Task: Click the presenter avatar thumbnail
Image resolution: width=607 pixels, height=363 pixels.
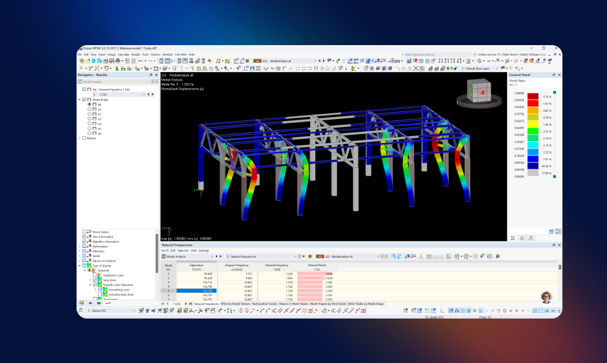Action: (x=546, y=297)
